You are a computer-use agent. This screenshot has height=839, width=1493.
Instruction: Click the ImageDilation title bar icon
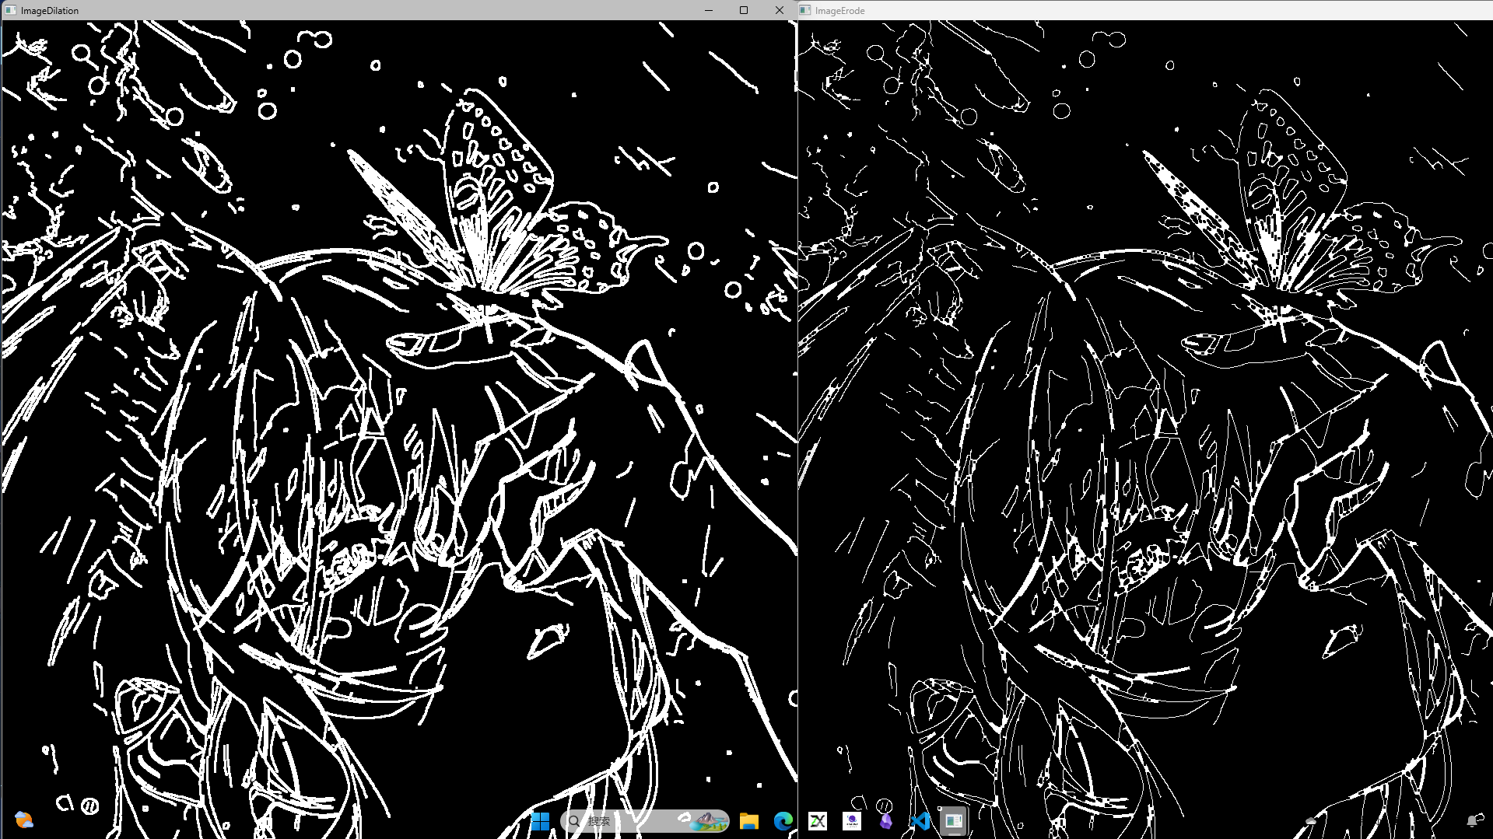pyautogui.click(x=10, y=10)
